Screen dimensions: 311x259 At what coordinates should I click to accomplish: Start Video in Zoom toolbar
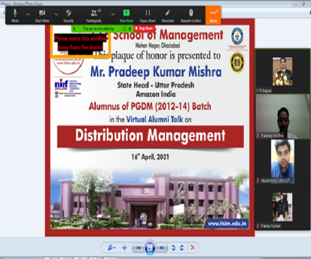[x=43, y=16]
